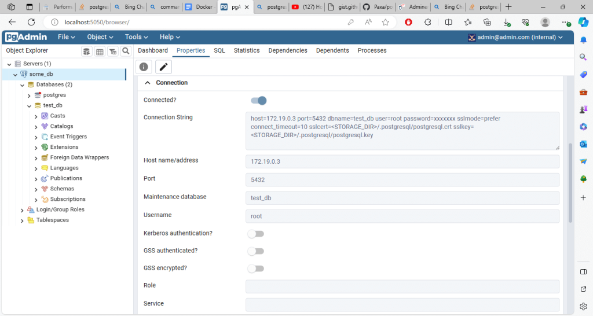Click the Host name/address field
The width and height of the screenshot is (593, 316).
coord(402,161)
